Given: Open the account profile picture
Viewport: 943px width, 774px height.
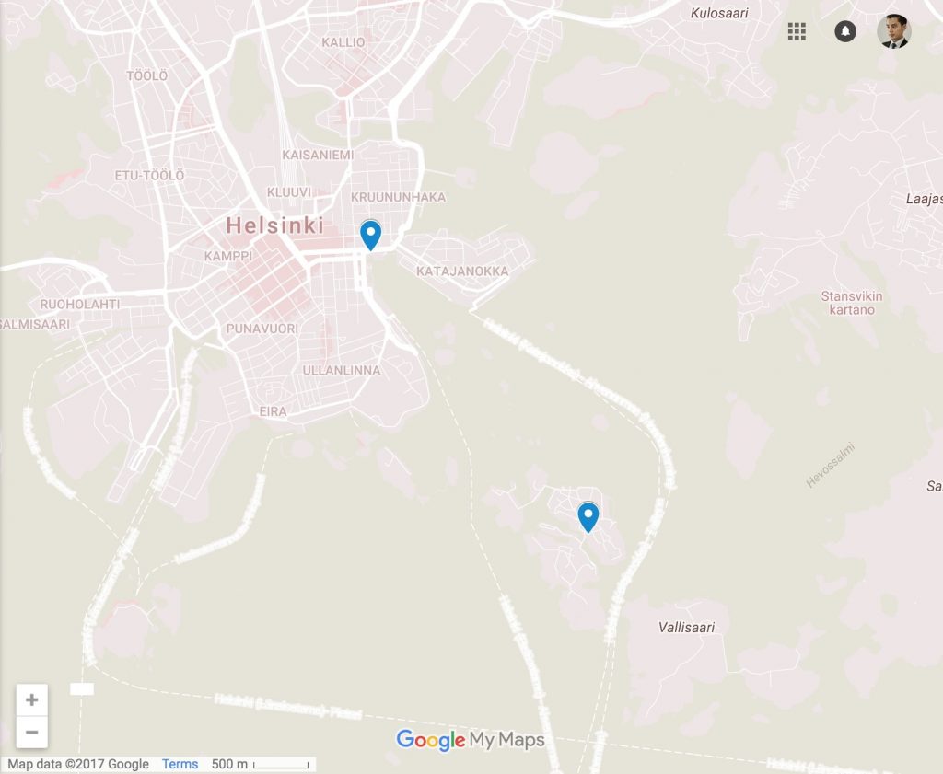Looking at the screenshot, I should (893, 31).
